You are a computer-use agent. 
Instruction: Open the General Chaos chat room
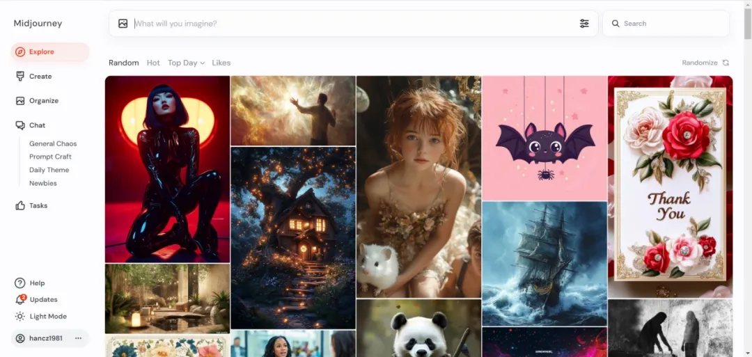click(x=53, y=144)
